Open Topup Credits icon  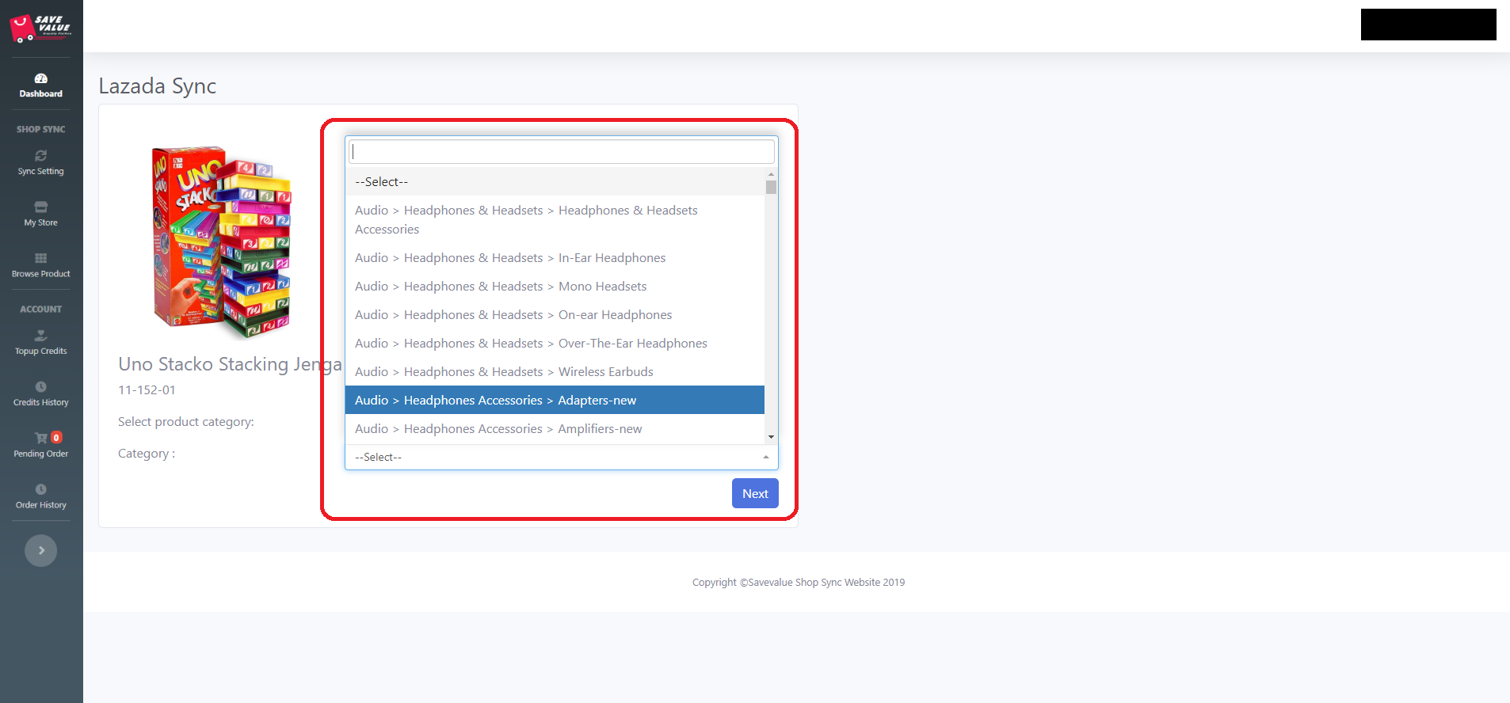(41, 336)
